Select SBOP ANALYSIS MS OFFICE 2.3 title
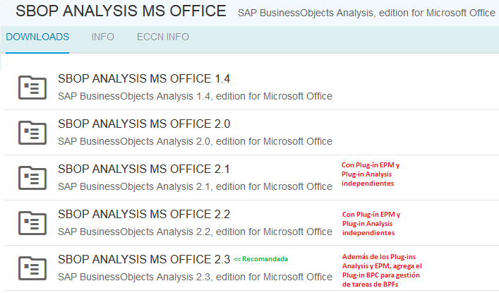The image size is (499, 293). click(x=144, y=259)
